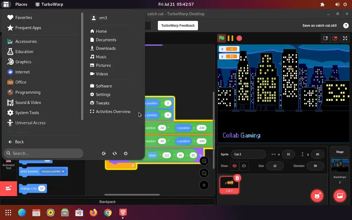This screenshot has height=220, width=352.
Task: Click the power off icon in menu
Action: 126,153
